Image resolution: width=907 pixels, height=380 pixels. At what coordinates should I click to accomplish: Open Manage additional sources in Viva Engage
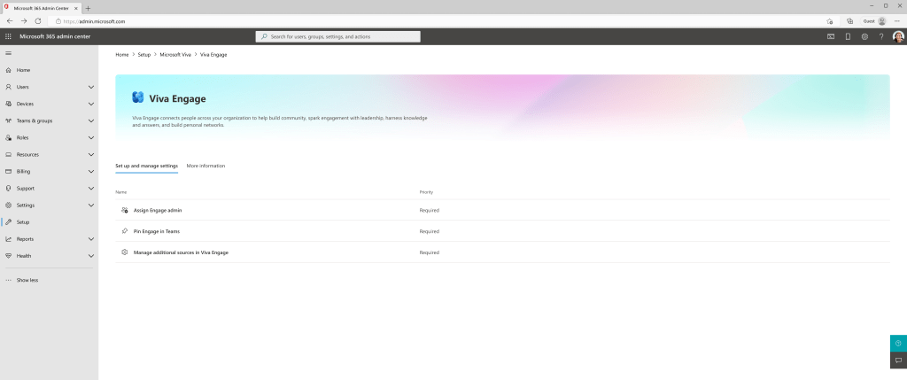(181, 252)
